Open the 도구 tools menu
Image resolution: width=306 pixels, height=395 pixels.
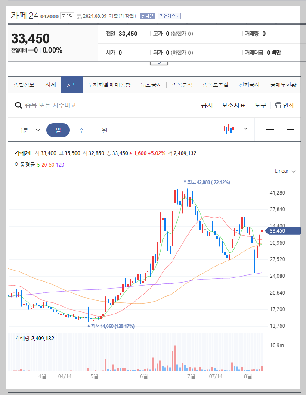[260, 105]
